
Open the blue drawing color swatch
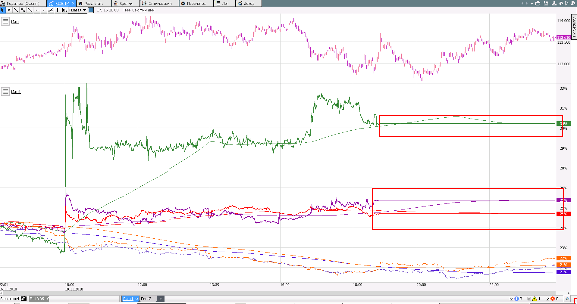tap(91, 10)
